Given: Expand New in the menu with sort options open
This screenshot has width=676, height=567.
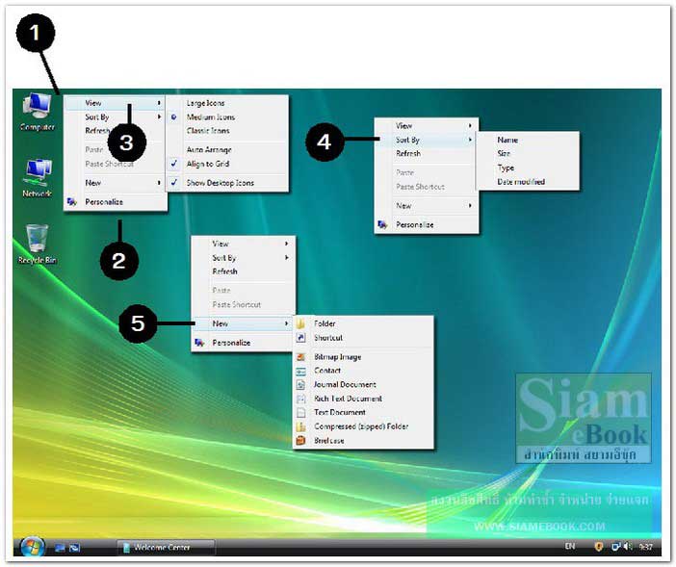Looking at the screenshot, I should pos(426,205).
